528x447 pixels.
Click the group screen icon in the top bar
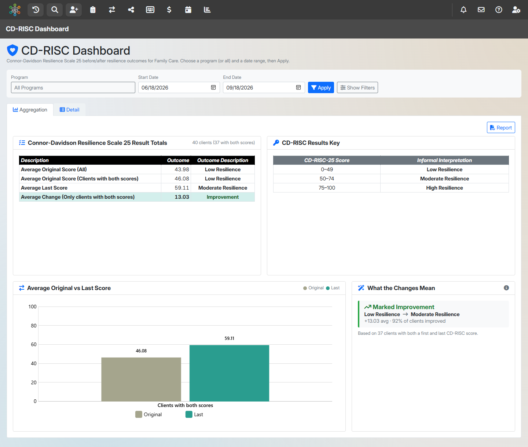(150, 10)
